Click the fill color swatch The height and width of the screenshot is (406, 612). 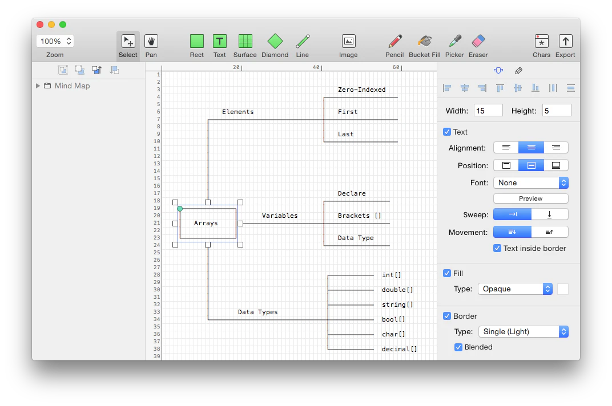[562, 289]
